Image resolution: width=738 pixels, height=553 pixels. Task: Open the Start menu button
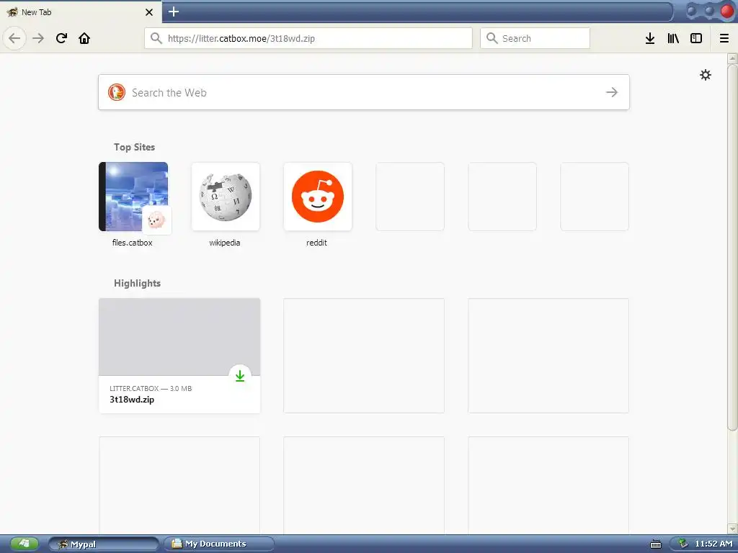click(24, 544)
